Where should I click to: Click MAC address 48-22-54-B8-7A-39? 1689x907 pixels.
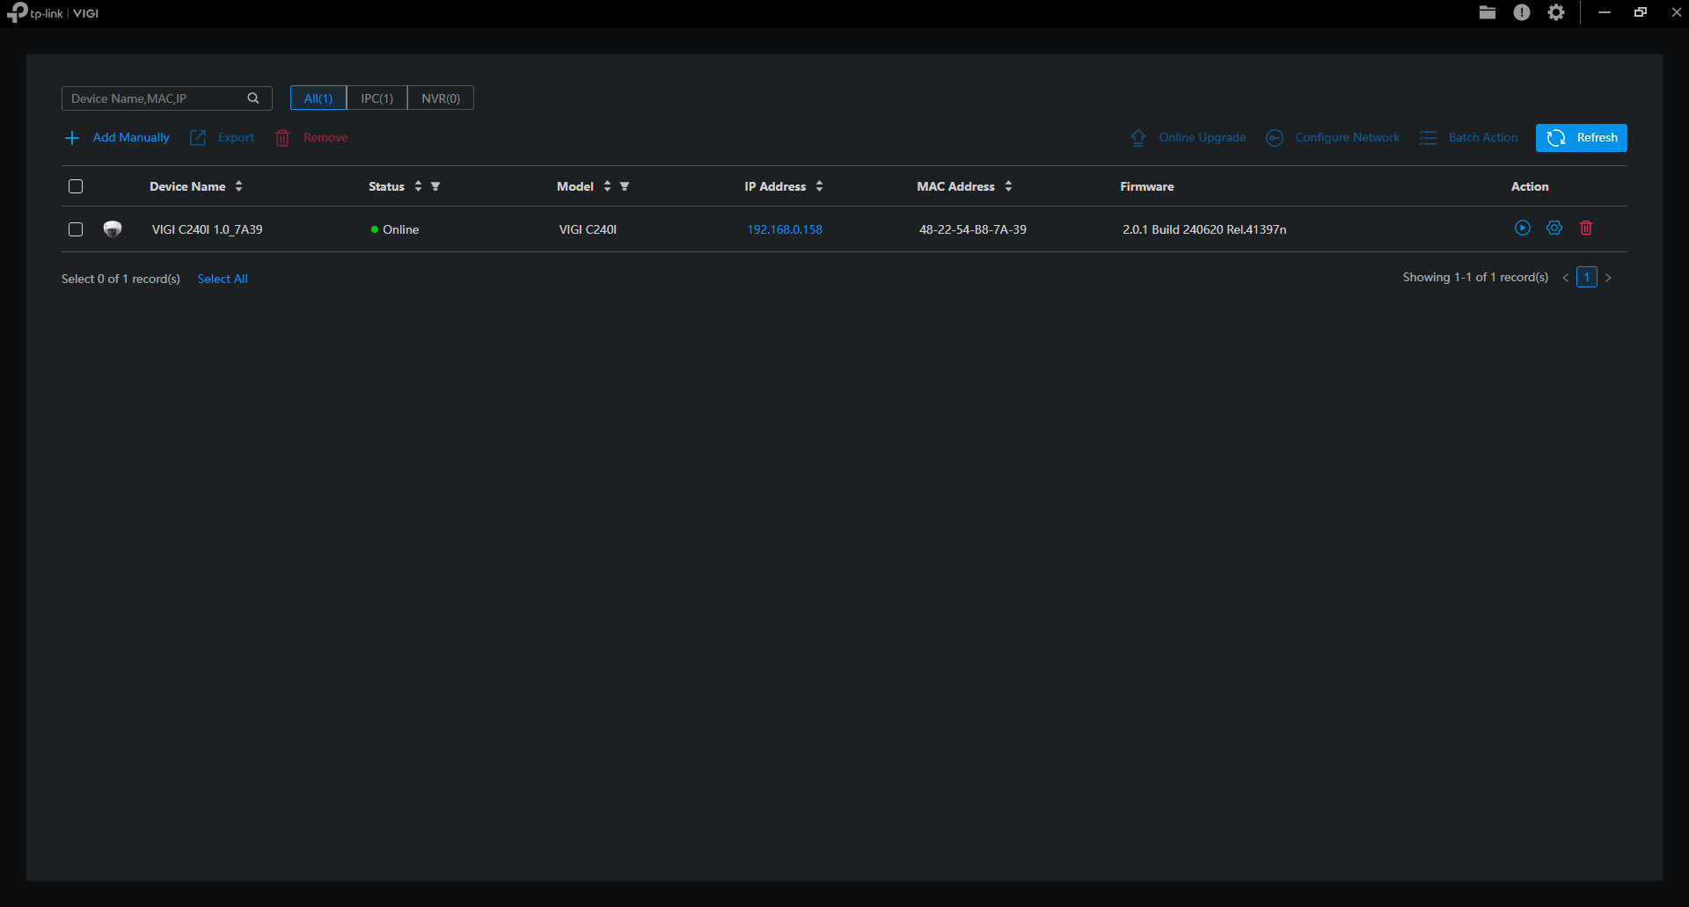(x=973, y=229)
